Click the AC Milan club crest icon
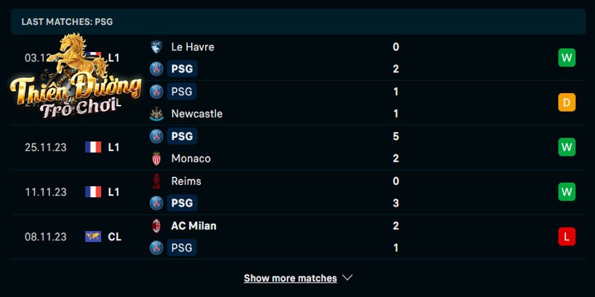This screenshot has height=297, width=595. click(156, 226)
